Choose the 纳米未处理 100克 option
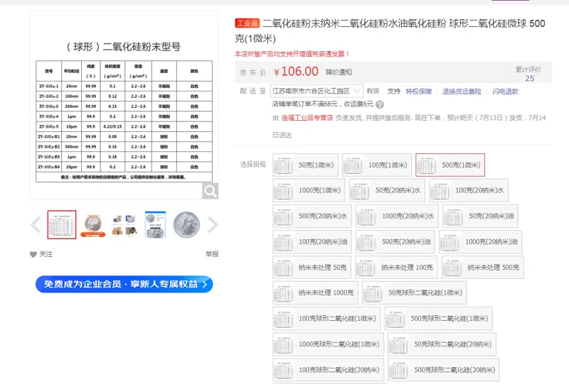Viewport: 569px width, 384px height. tap(396, 268)
